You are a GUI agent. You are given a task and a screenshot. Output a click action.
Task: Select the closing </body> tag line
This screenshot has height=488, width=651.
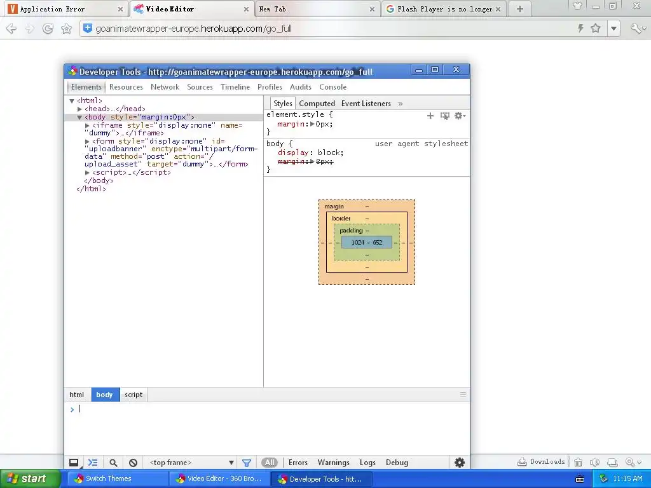point(99,180)
